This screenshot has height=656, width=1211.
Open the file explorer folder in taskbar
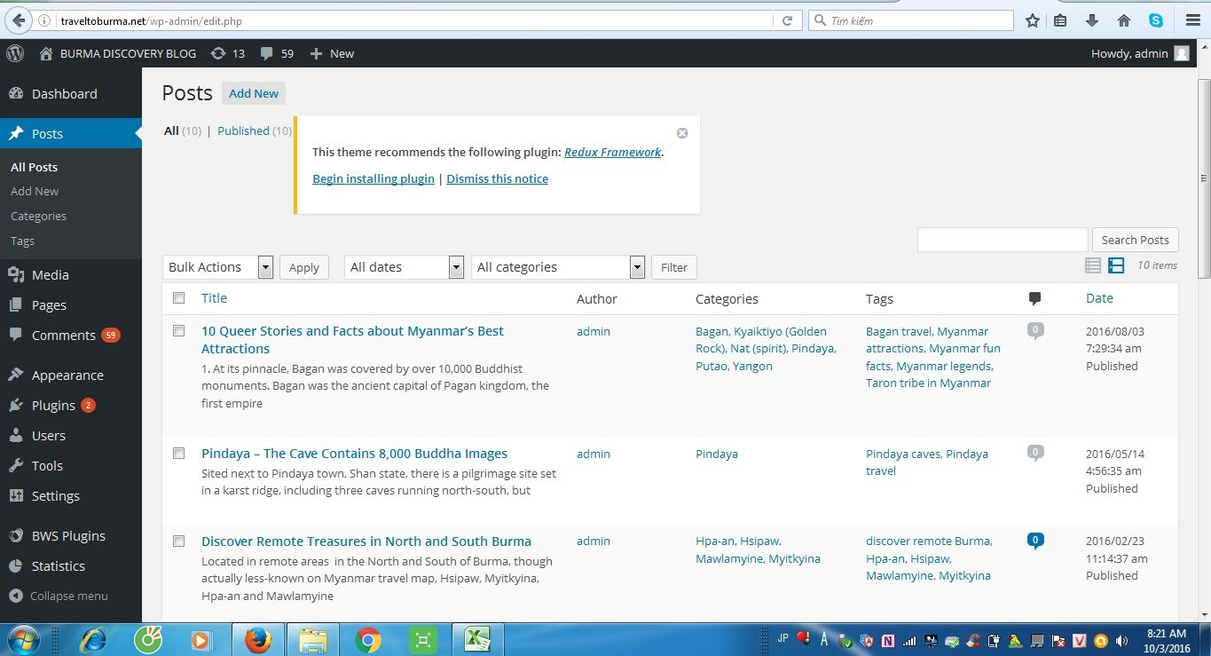(313, 639)
